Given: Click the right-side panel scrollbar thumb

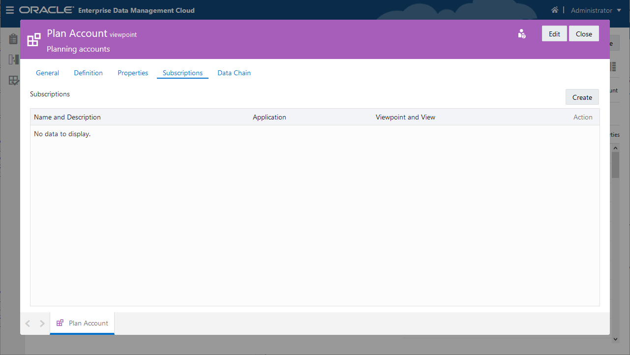Looking at the screenshot, I should [616, 164].
